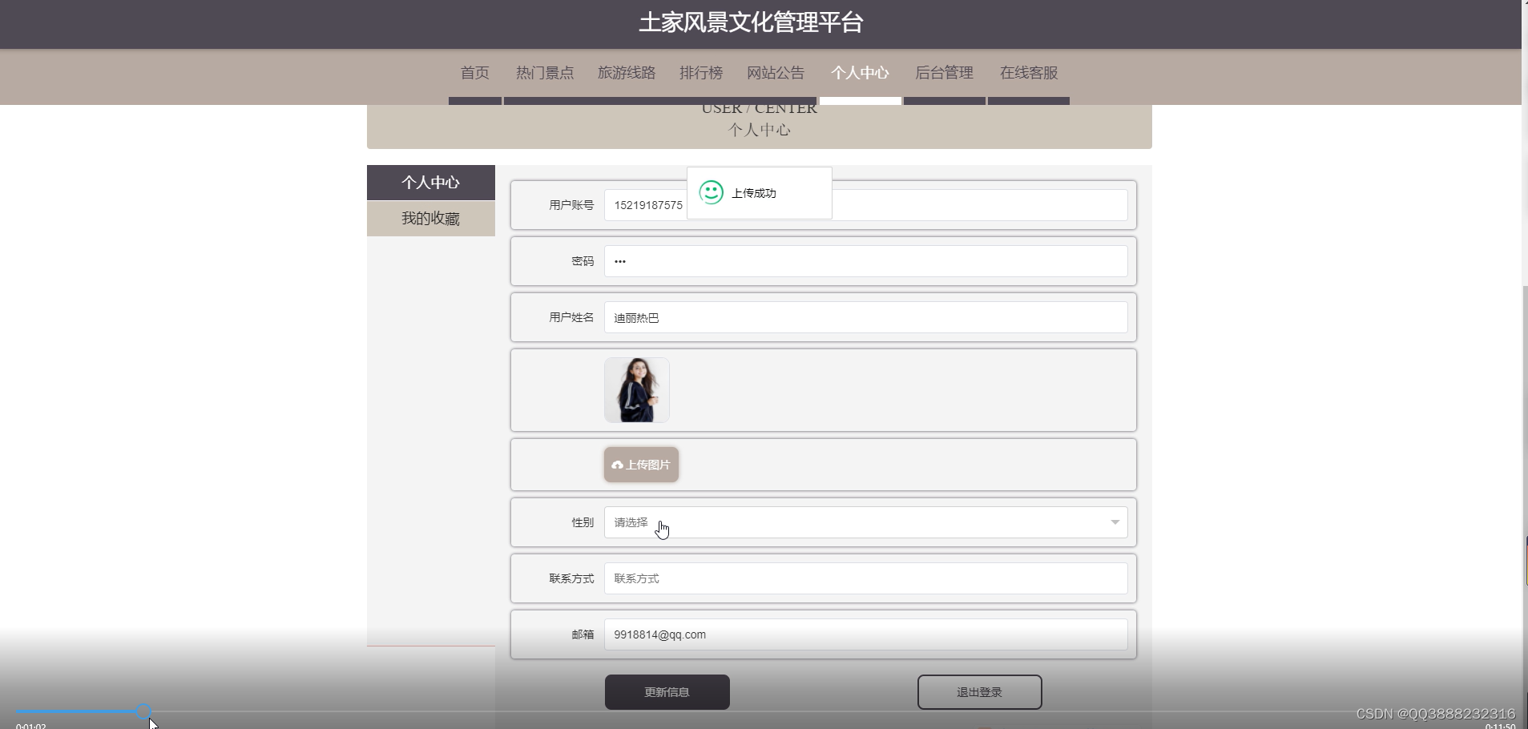Edit the 用户姓名 field
The image size is (1528, 729).
point(865,317)
